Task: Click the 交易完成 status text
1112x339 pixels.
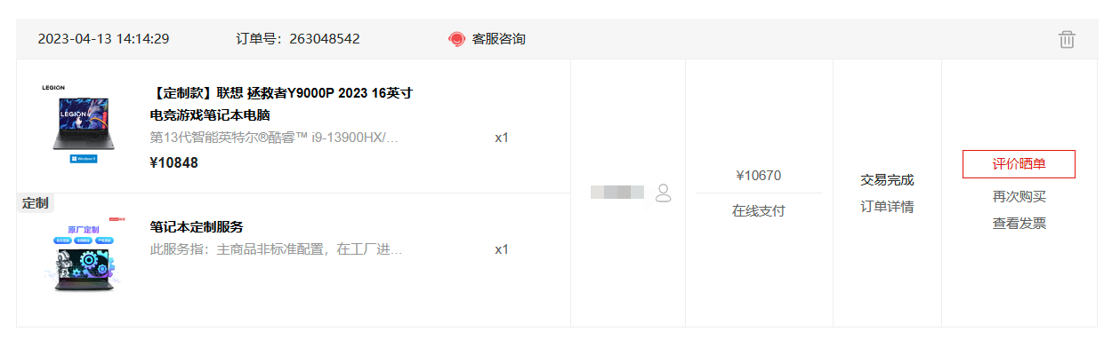Action: 887,180
